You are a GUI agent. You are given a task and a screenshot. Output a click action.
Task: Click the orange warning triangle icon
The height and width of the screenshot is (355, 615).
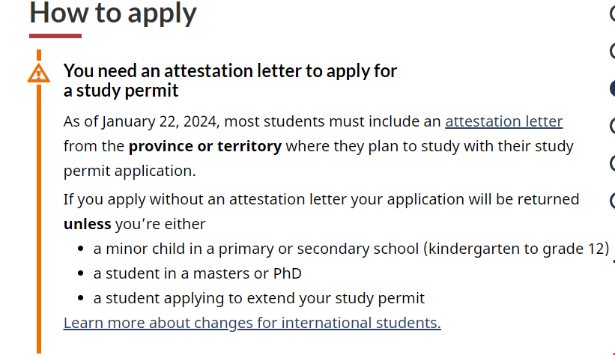38,73
